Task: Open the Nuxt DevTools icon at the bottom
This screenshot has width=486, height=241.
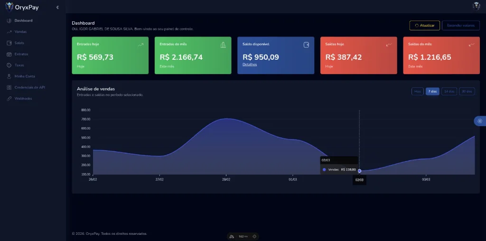Action: pyautogui.click(x=232, y=236)
